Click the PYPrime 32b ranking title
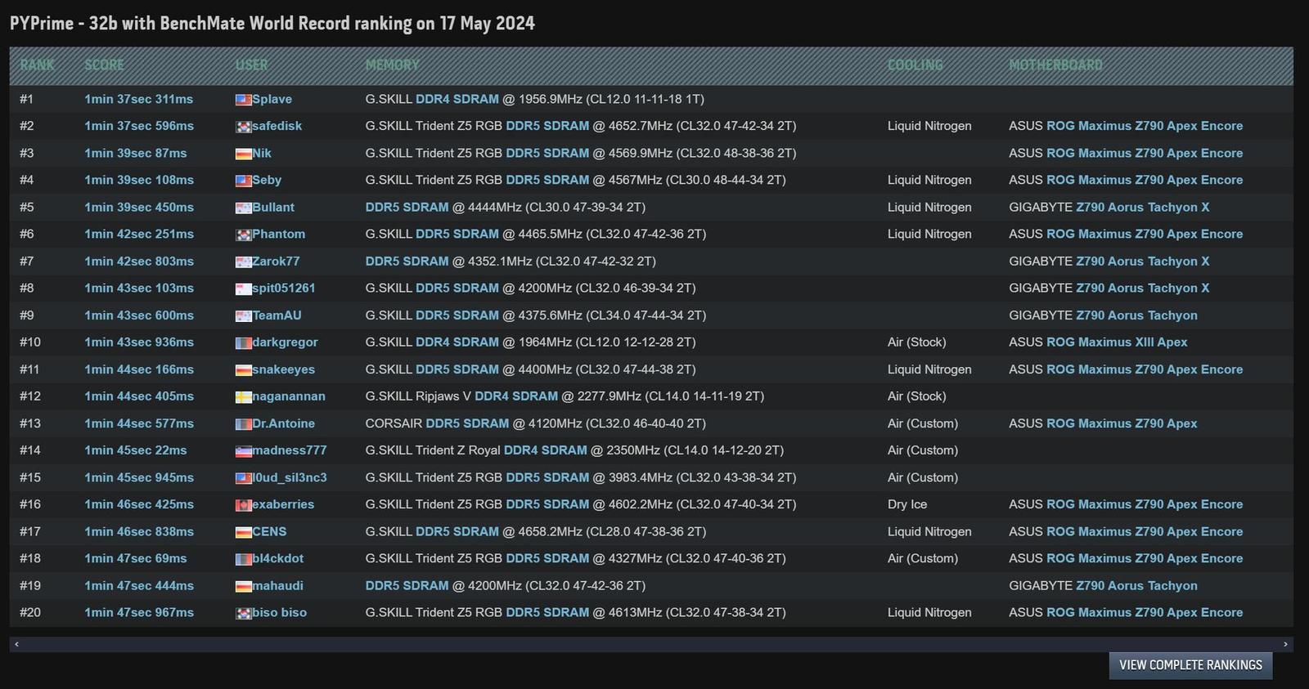The height and width of the screenshot is (689, 1309). pyautogui.click(x=272, y=23)
